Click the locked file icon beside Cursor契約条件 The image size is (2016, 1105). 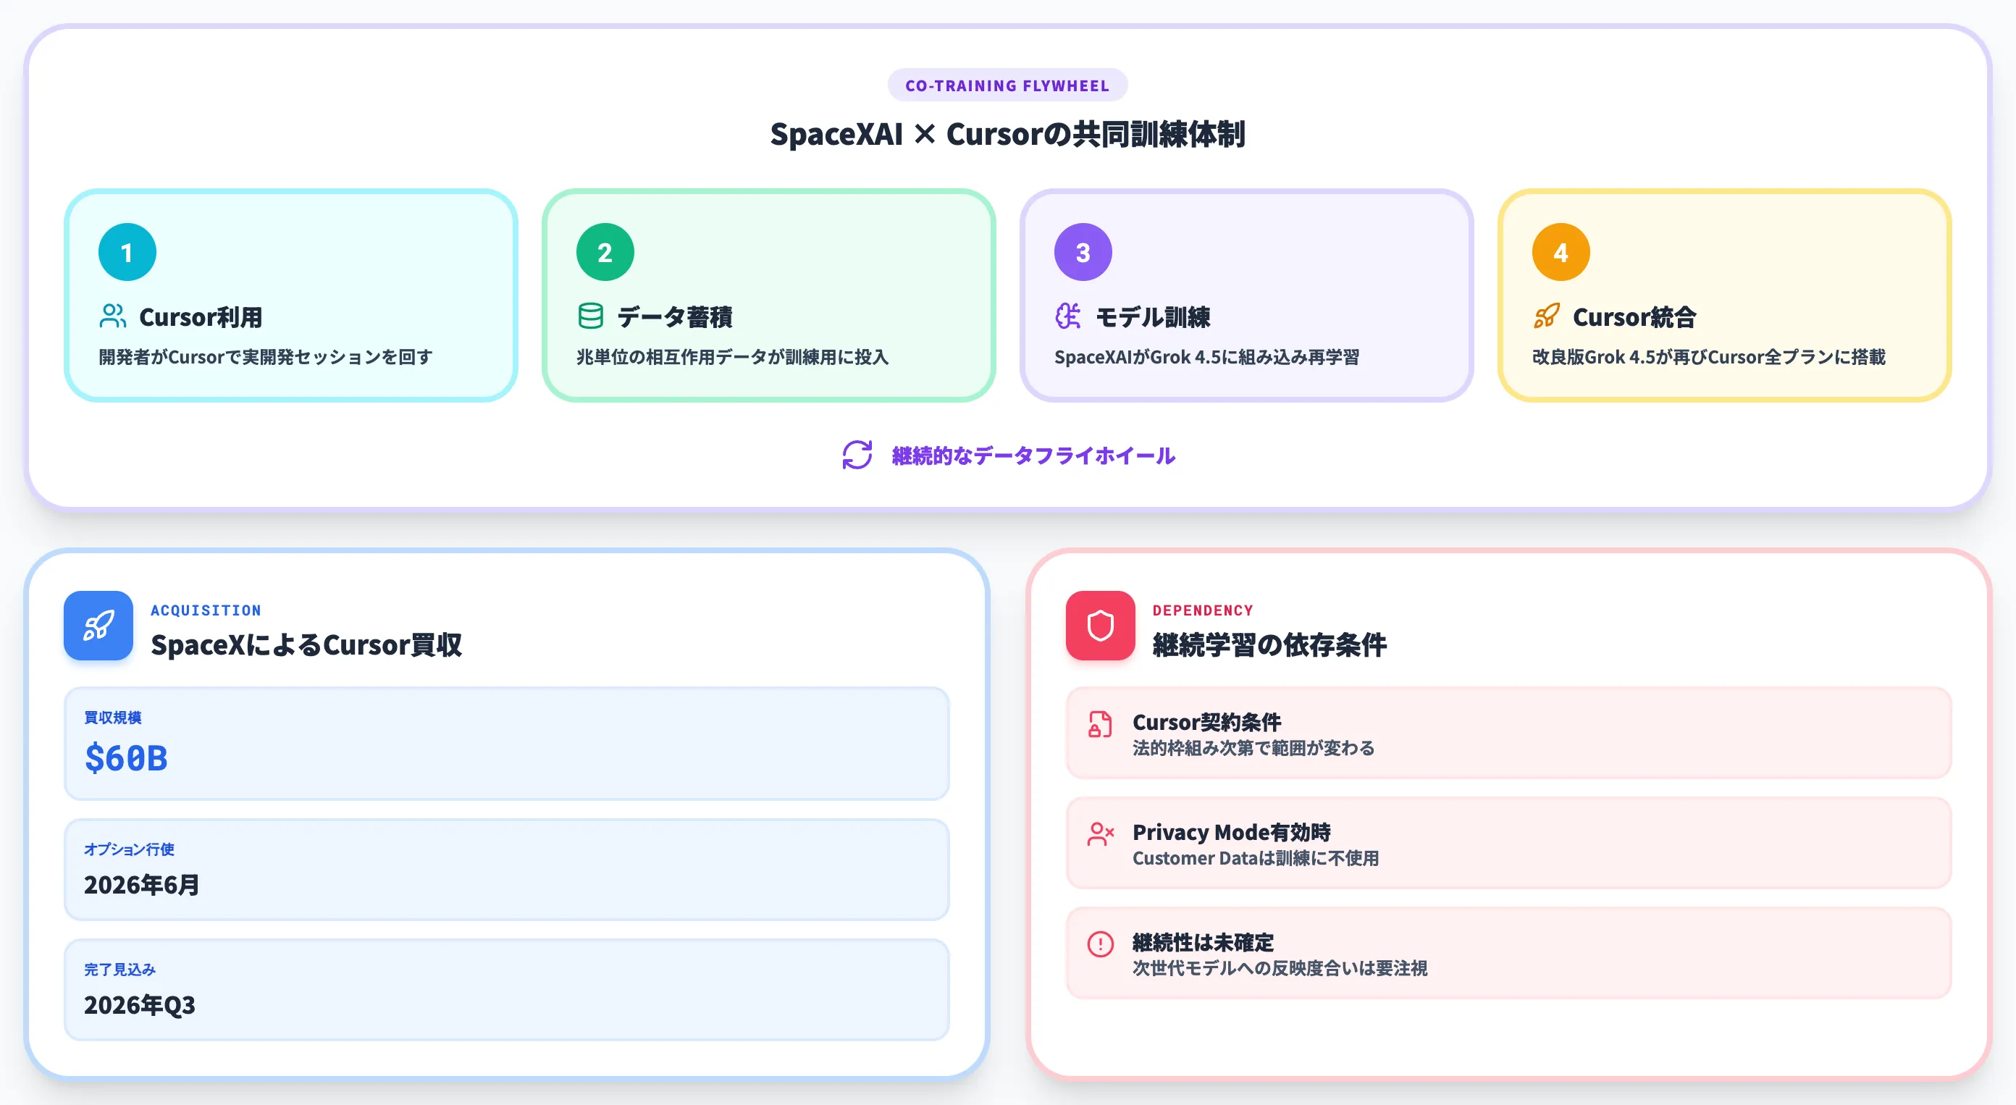(1101, 725)
